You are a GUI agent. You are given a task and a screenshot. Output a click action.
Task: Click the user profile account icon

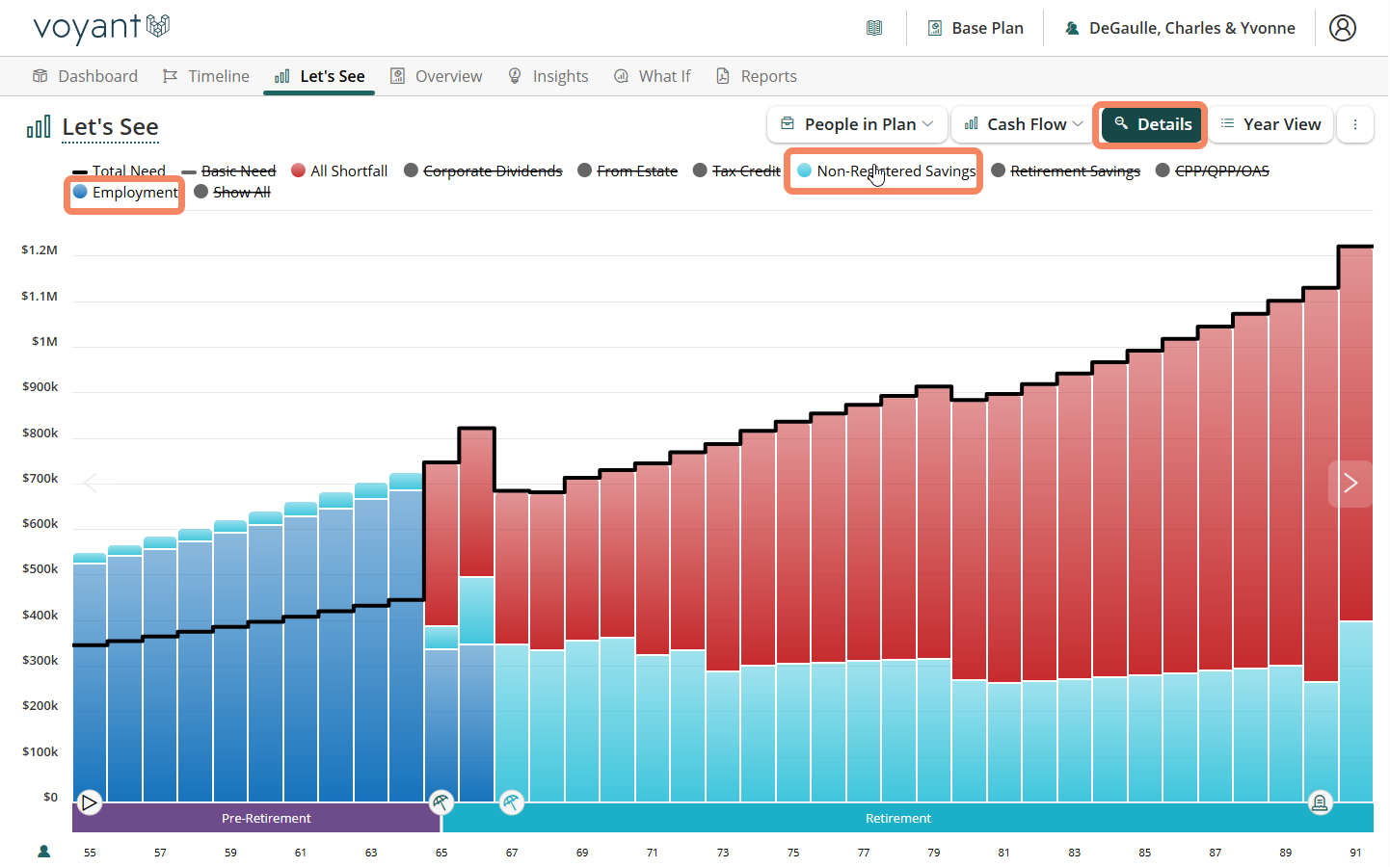(x=1342, y=28)
